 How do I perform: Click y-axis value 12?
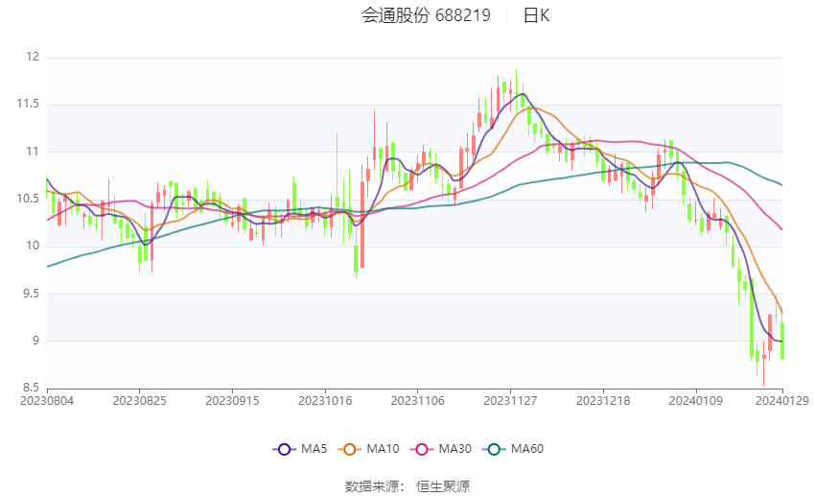pyautogui.click(x=33, y=57)
